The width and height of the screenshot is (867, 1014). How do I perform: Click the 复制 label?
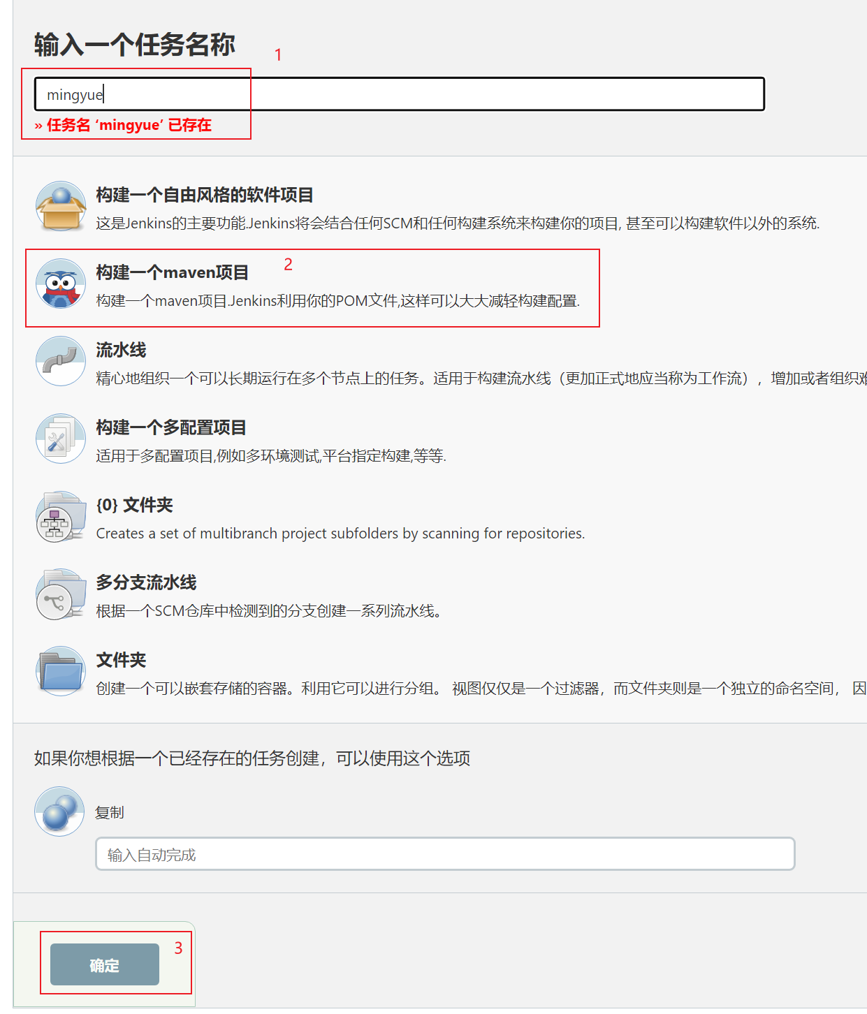pyautogui.click(x=110, y=812)
